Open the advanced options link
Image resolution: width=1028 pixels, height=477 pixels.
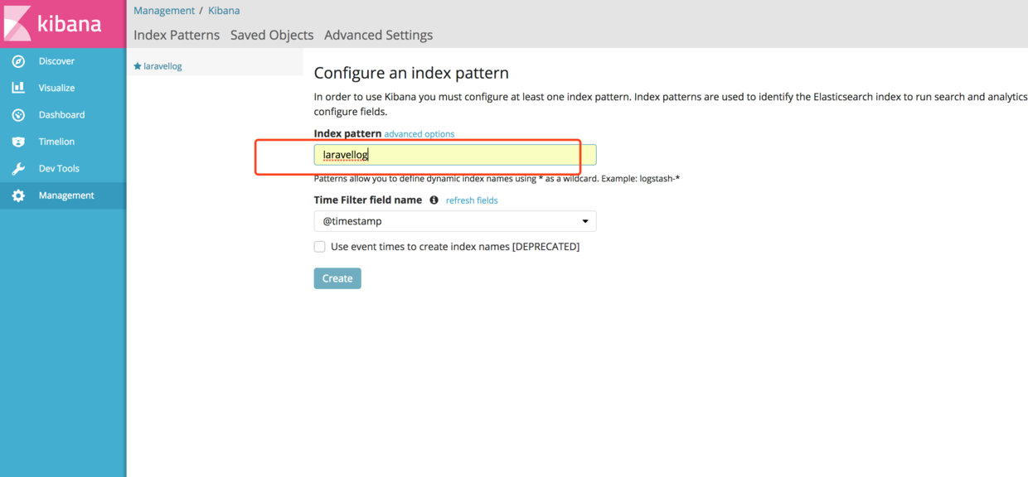tap(419, 134)
